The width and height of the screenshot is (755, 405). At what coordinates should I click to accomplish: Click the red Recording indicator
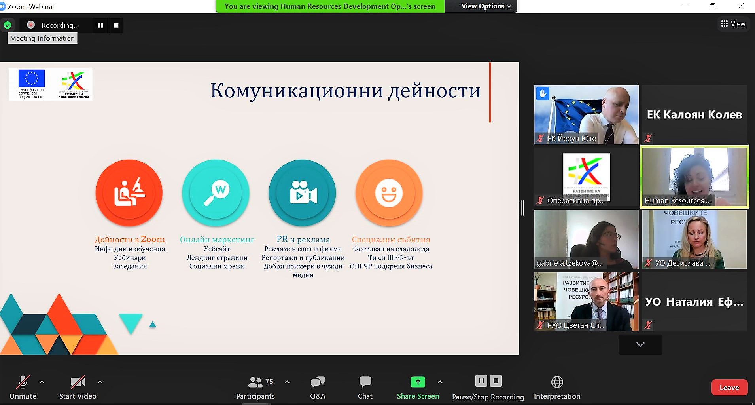click(31, 25)
